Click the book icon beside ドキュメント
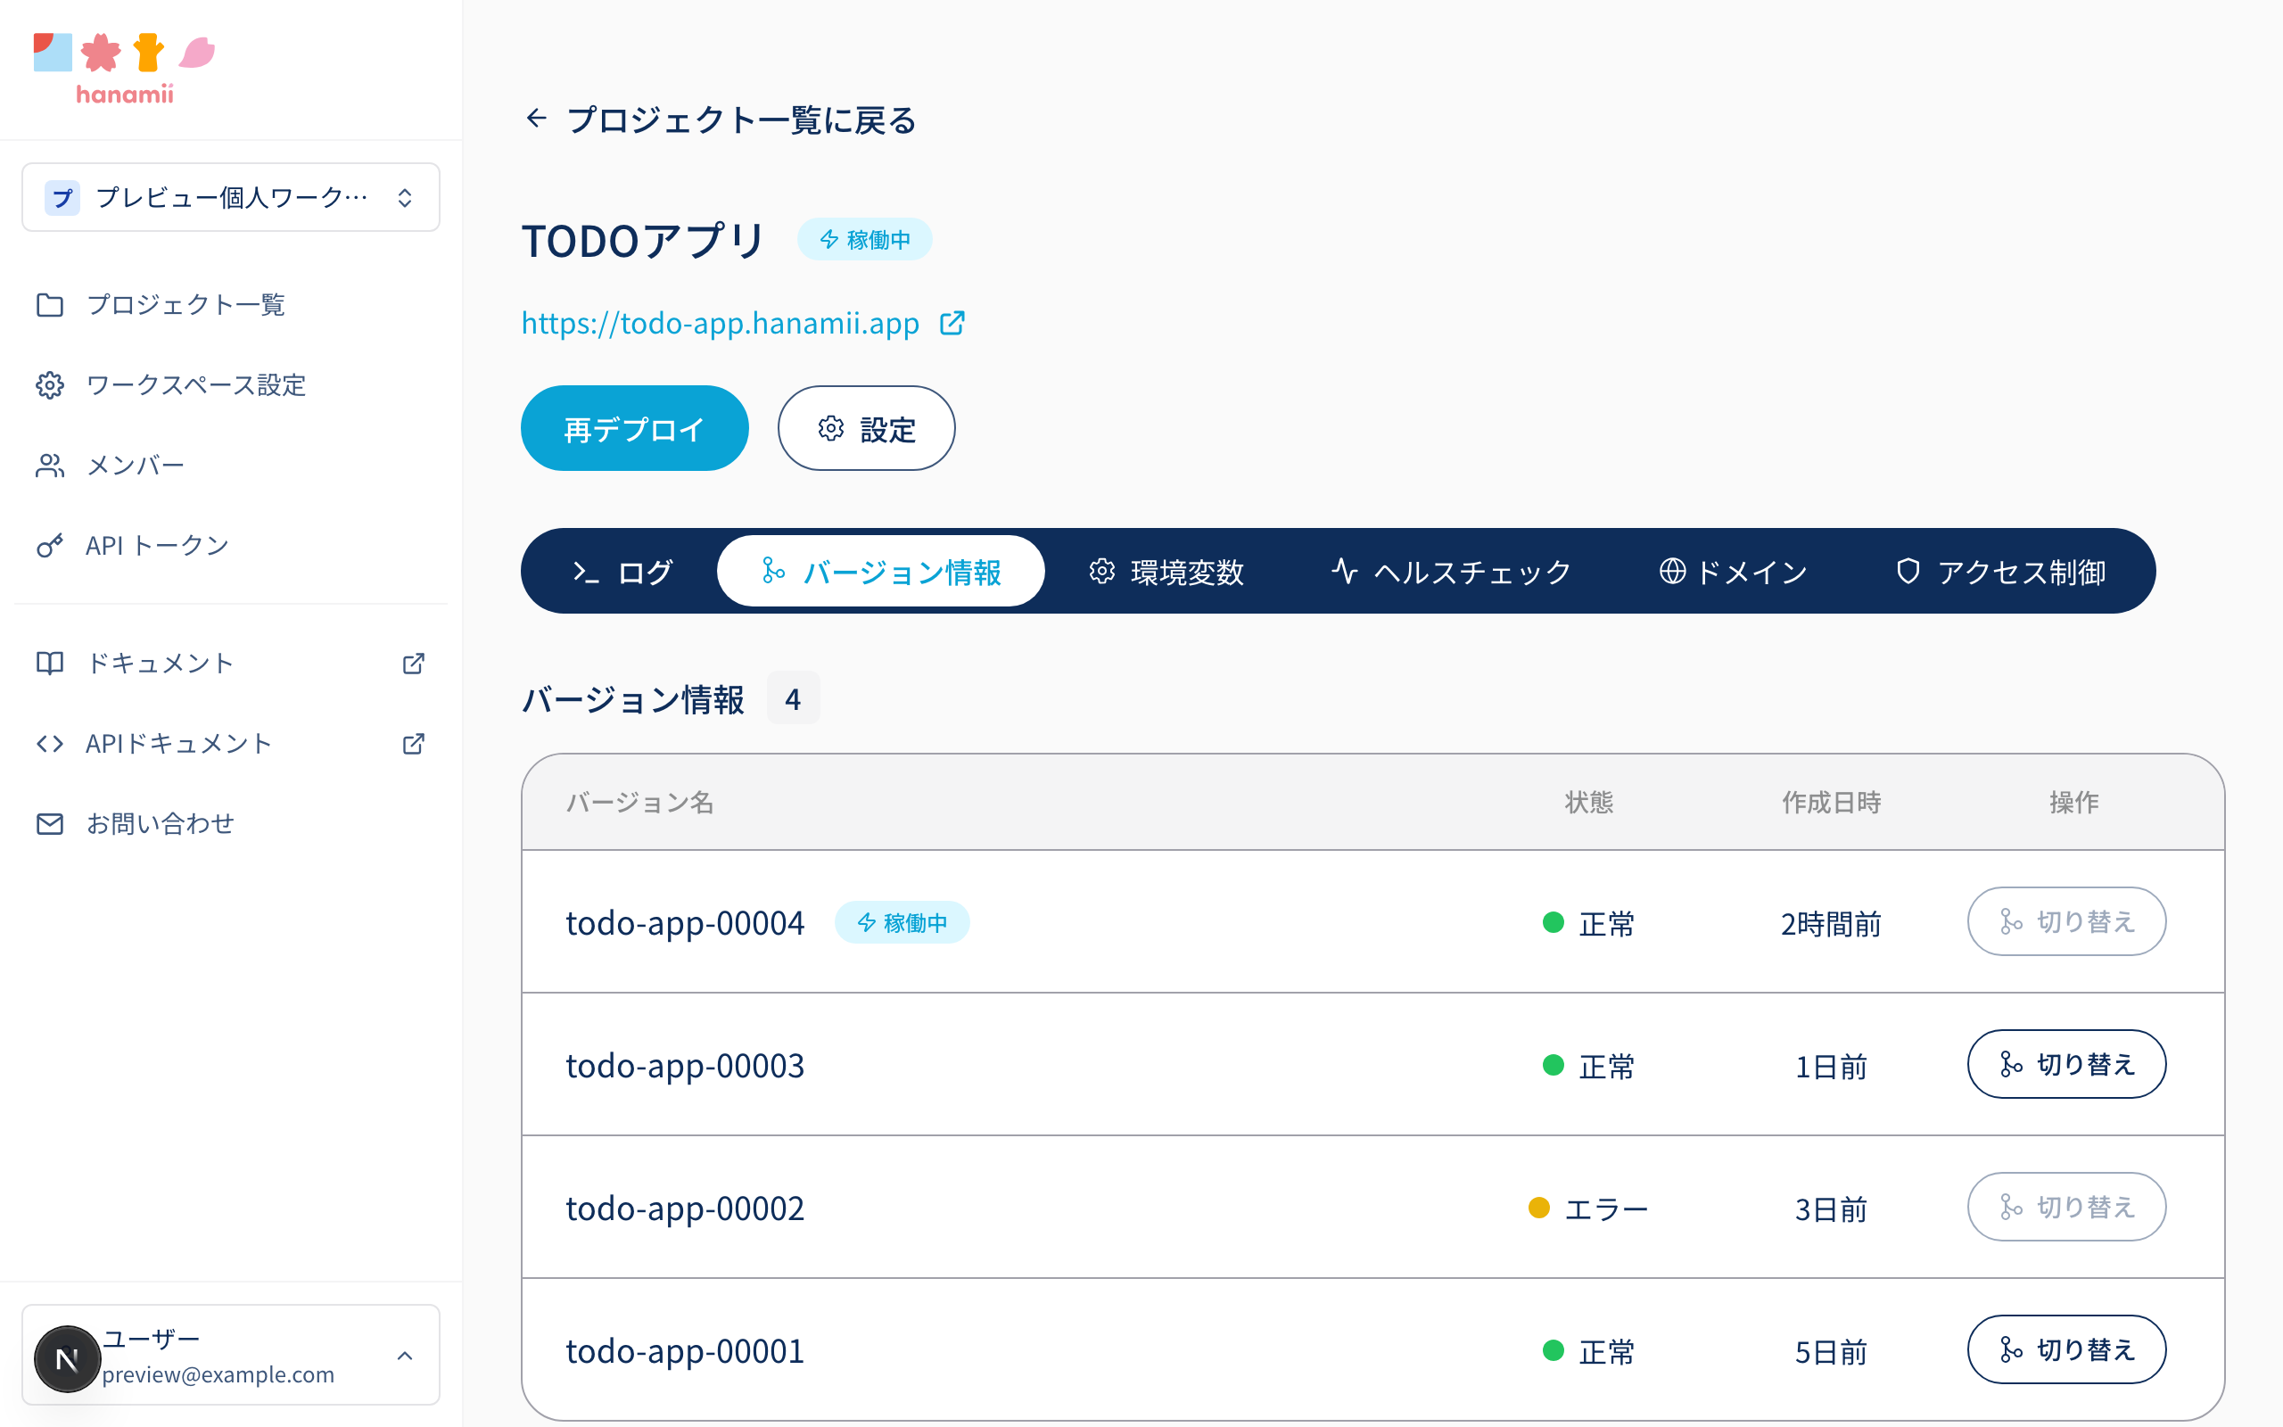 pos(50,664)
